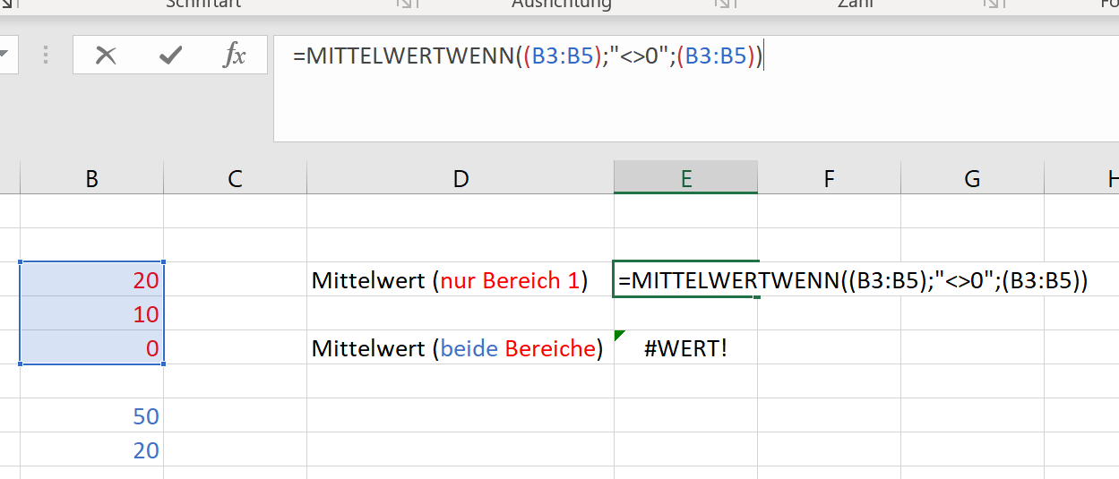Click the column F header

point(829,179)
